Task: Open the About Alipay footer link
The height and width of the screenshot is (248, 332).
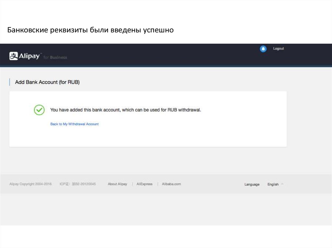Action: pyautogui.click(x=117, y=184)
